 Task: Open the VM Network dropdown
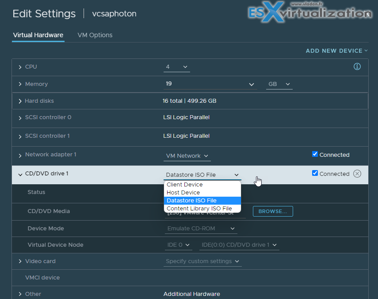(187, 156)
